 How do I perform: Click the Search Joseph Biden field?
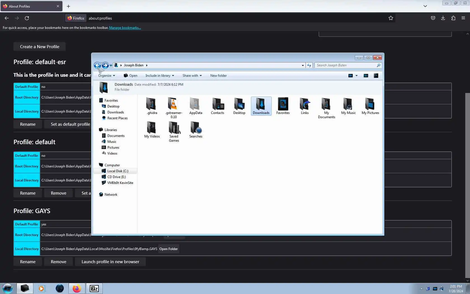pyautogui.click(x=348, y=65)
